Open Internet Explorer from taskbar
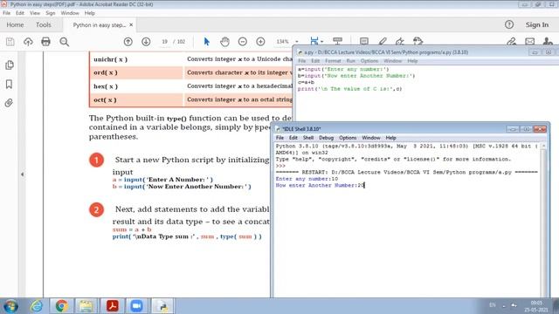 click(37, 306)
